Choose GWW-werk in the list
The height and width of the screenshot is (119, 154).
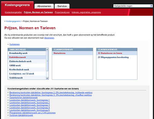(27, 65)
